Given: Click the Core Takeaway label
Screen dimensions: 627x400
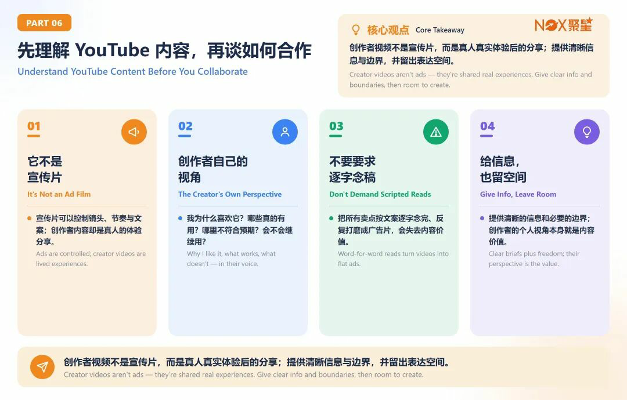Looking at the screenshot, I should tap(440, 30).
